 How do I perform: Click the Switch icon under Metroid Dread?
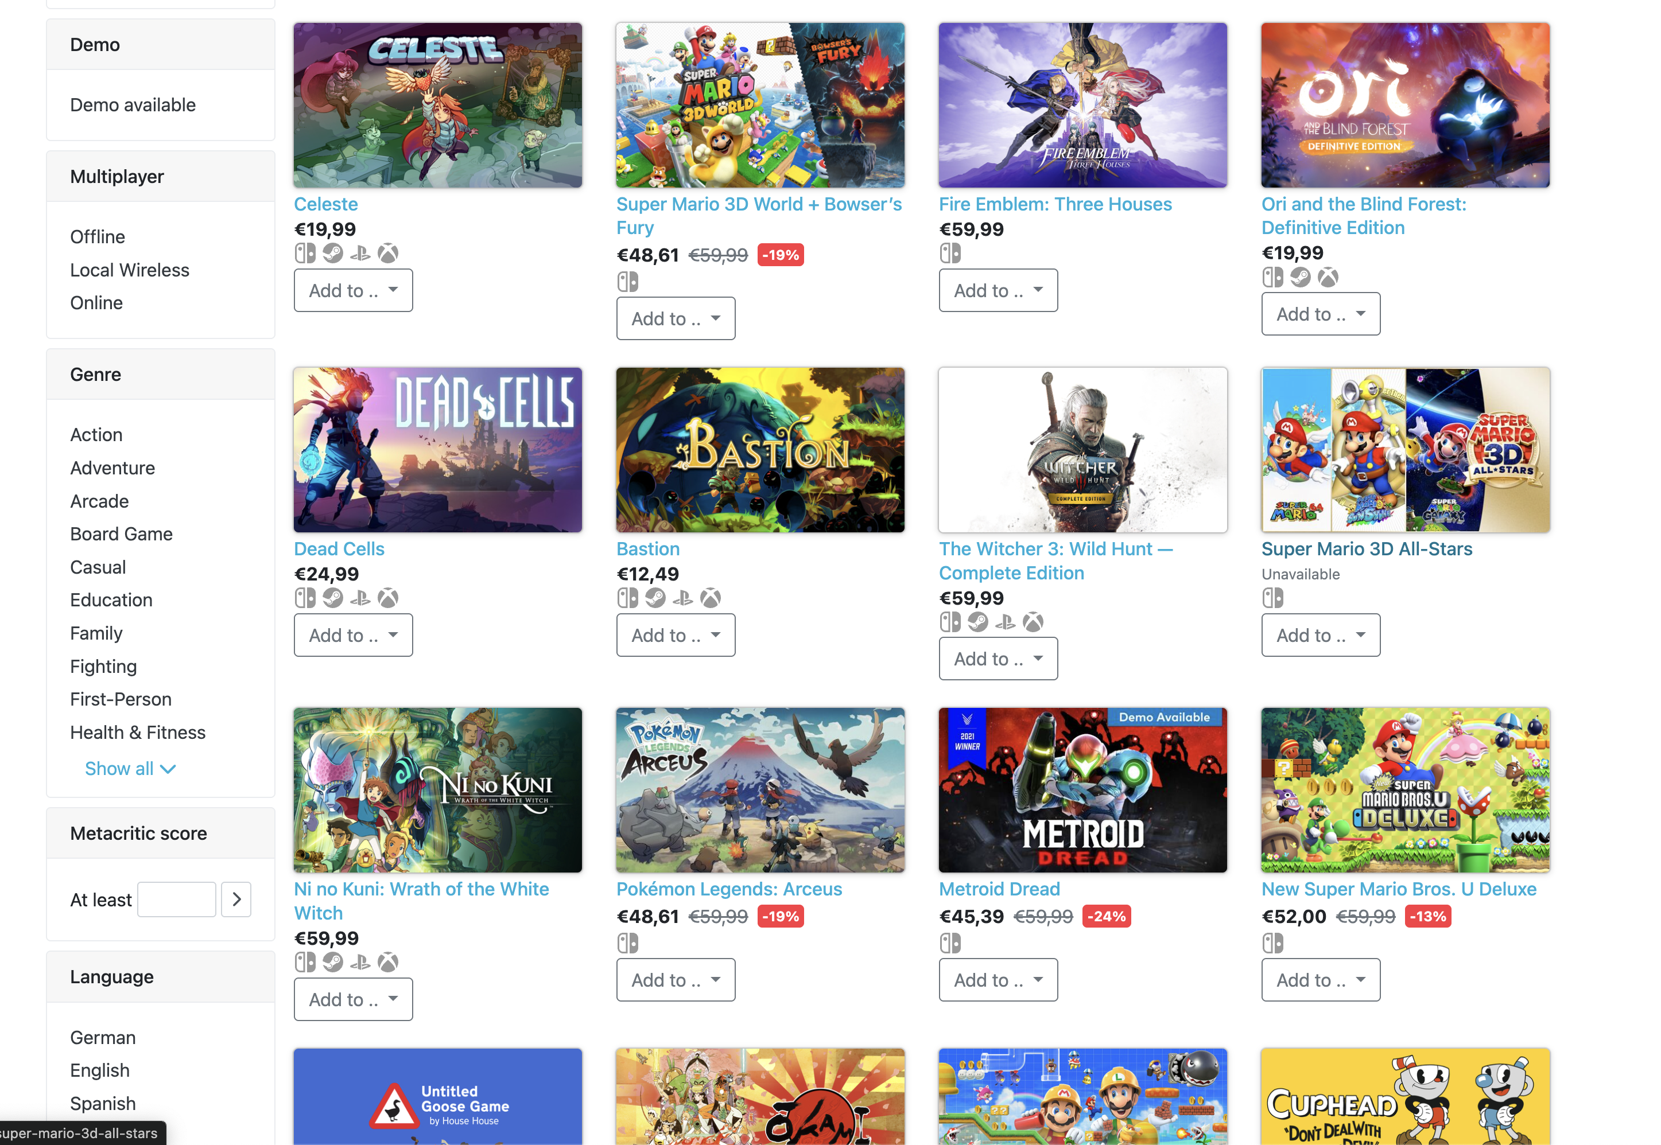click(950, 943)
